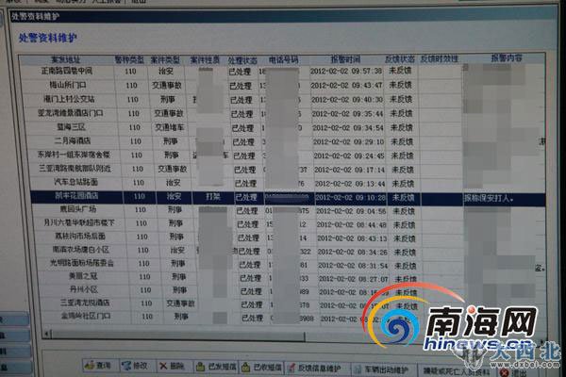The image size is (566, 377).
Task: Click the 已收短信 button
Action: (x=261, y=368)
